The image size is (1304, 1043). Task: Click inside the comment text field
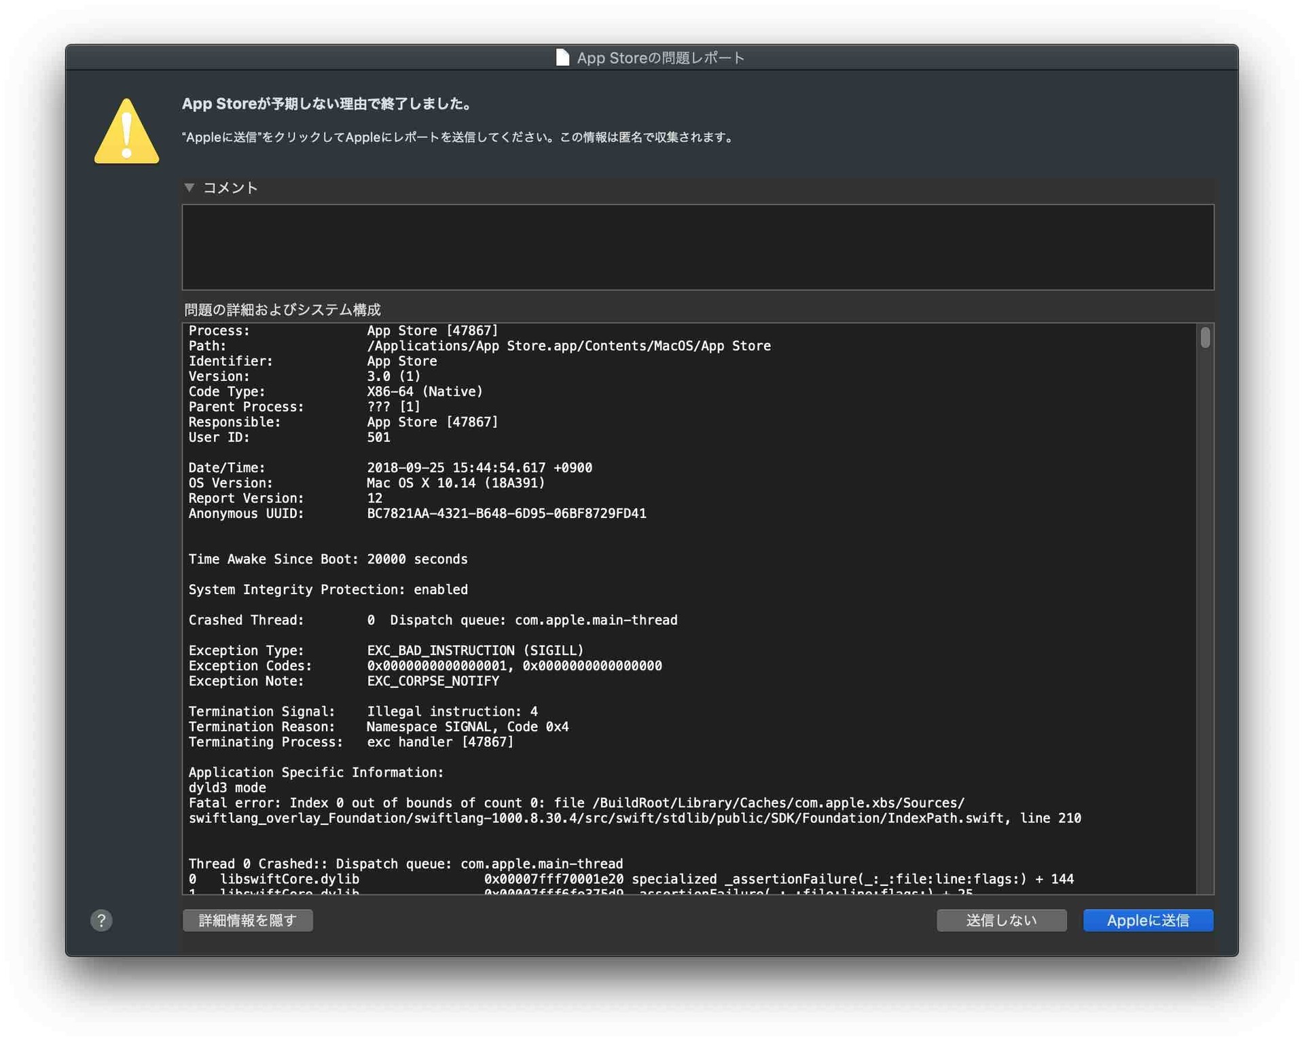[698, 247]
